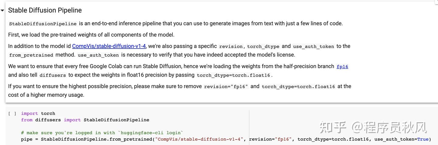Click the Stable Diffusion Pipeline heading text
Image resolution: width=438 pixels, height=145 pixels.
45,10
